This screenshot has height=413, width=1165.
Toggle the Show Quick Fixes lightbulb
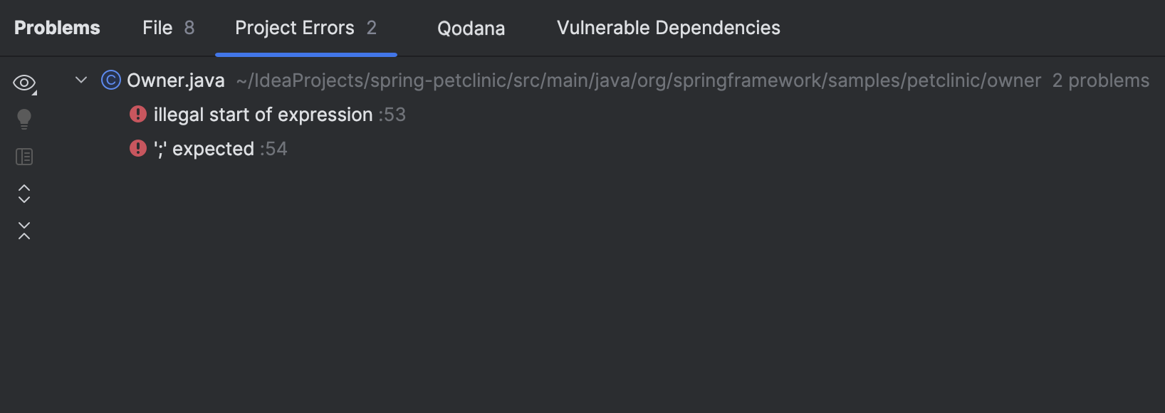point(24,118)
